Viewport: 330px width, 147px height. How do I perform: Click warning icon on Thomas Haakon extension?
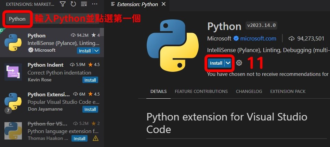point(95,138)
